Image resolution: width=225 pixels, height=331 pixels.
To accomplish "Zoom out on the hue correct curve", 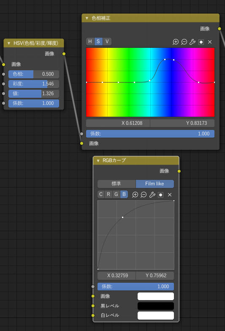I will pyautogui.click(x=184, y=42).
